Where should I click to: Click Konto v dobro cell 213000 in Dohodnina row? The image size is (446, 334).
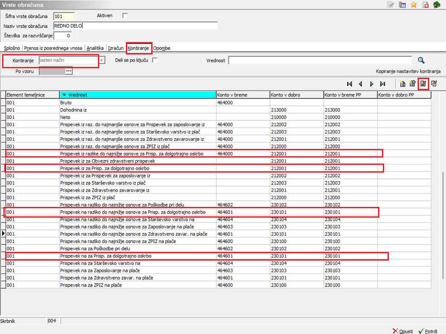click(x=297, y=110)
